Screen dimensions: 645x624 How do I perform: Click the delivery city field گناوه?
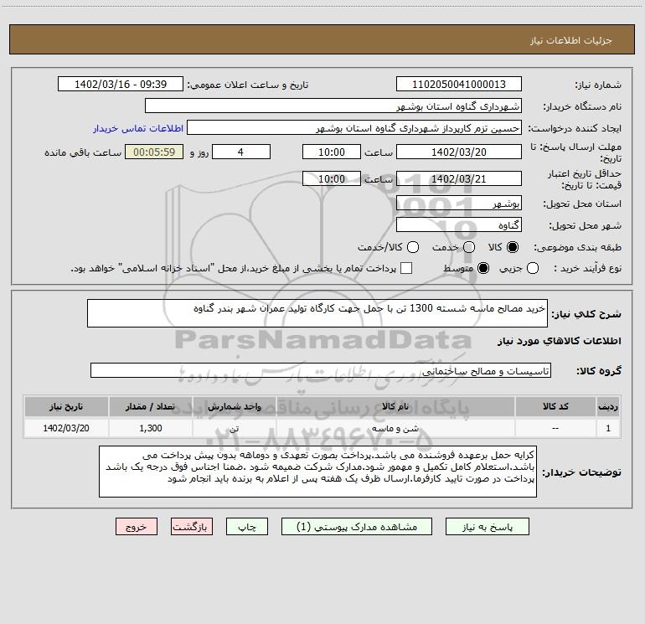click(459, 225)
